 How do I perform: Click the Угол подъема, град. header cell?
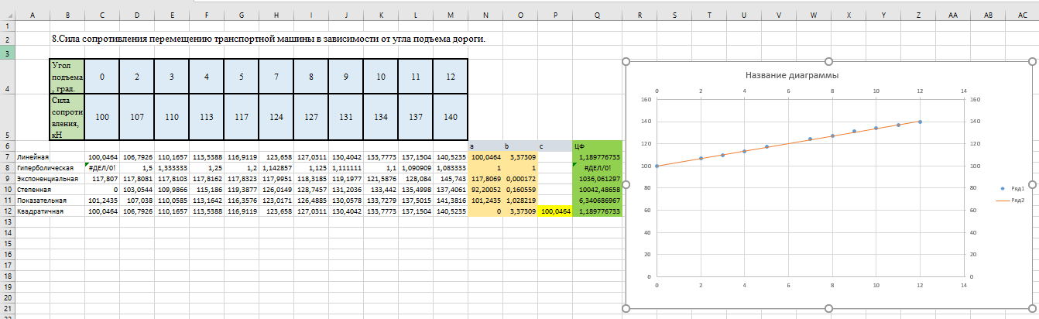coord(67,76)
